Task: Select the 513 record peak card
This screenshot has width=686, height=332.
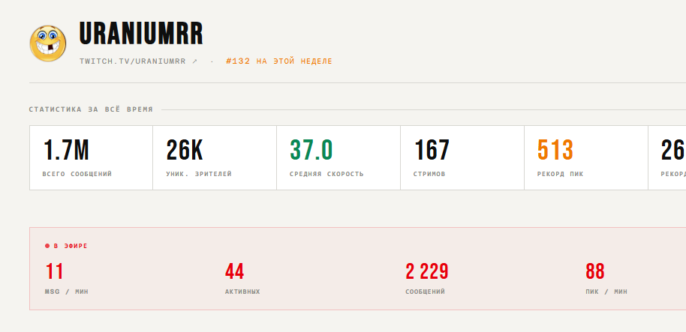Action: [x=586, y=157]
